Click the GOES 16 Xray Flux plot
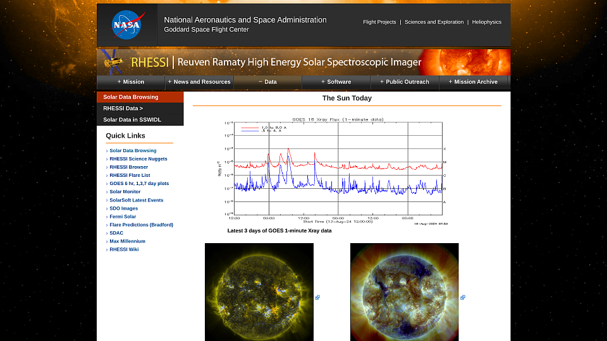607x341 pixels. [332, 171]
